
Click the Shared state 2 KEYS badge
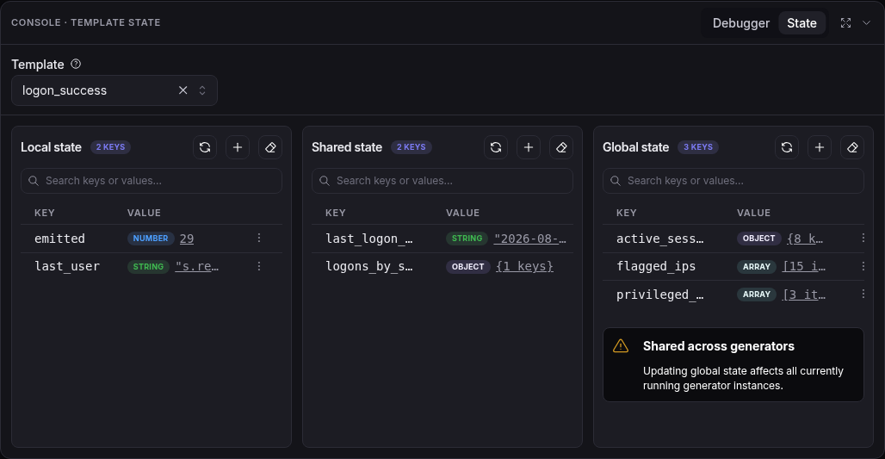412,146
